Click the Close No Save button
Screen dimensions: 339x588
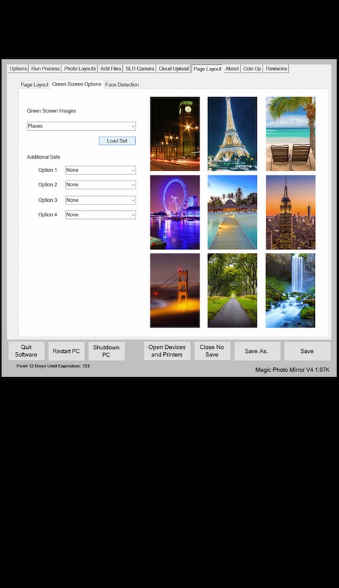point(212,351)
